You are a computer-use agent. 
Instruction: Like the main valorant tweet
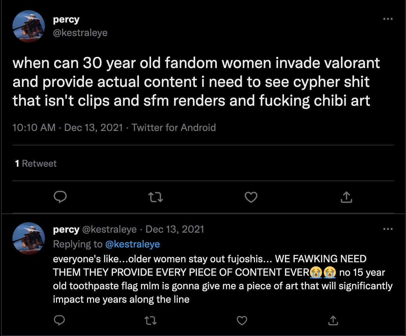tap(251, 197)
